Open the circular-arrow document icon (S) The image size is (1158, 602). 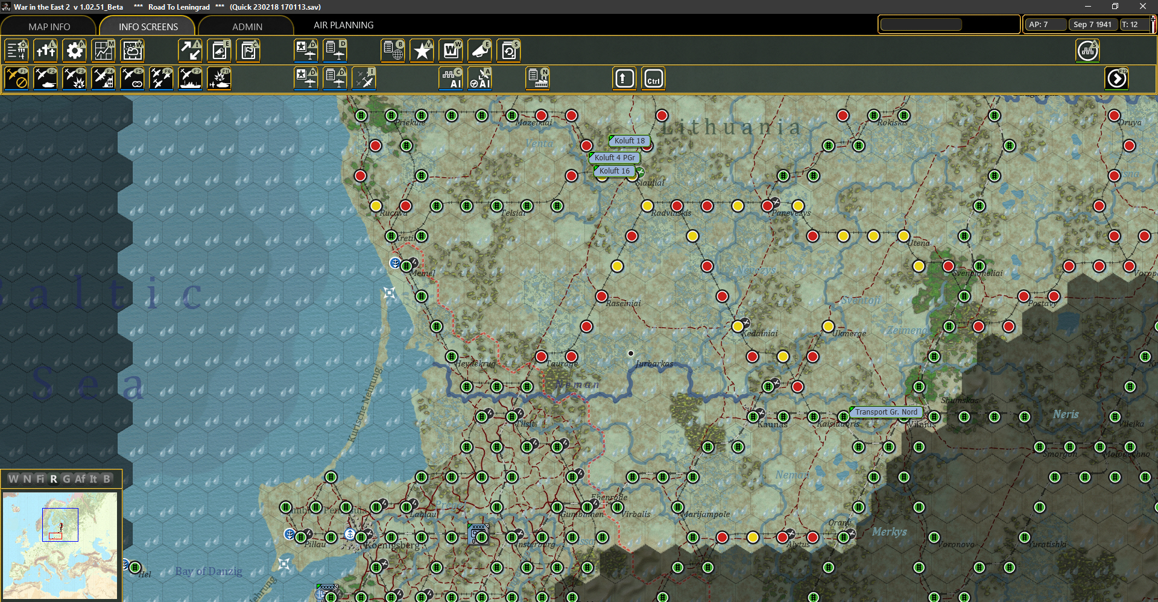509,51
